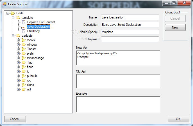
Task: Click the flash folder icon
Action: tap(24, 67)
